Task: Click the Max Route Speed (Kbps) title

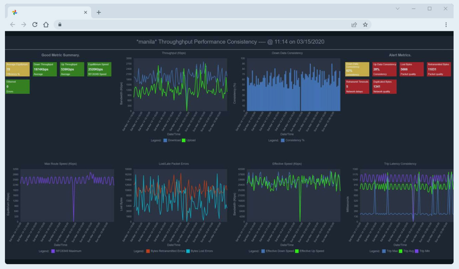Action: tap(61, 163)
